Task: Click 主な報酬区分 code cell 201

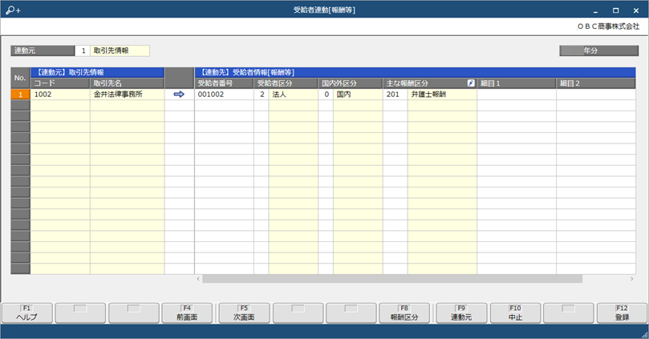Action: (395, 95)
